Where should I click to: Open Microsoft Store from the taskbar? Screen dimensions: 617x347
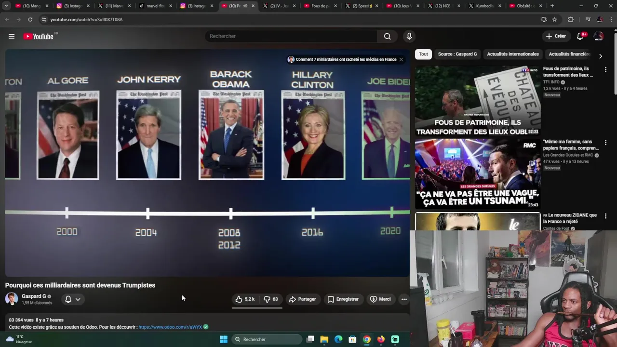point(352,339)
